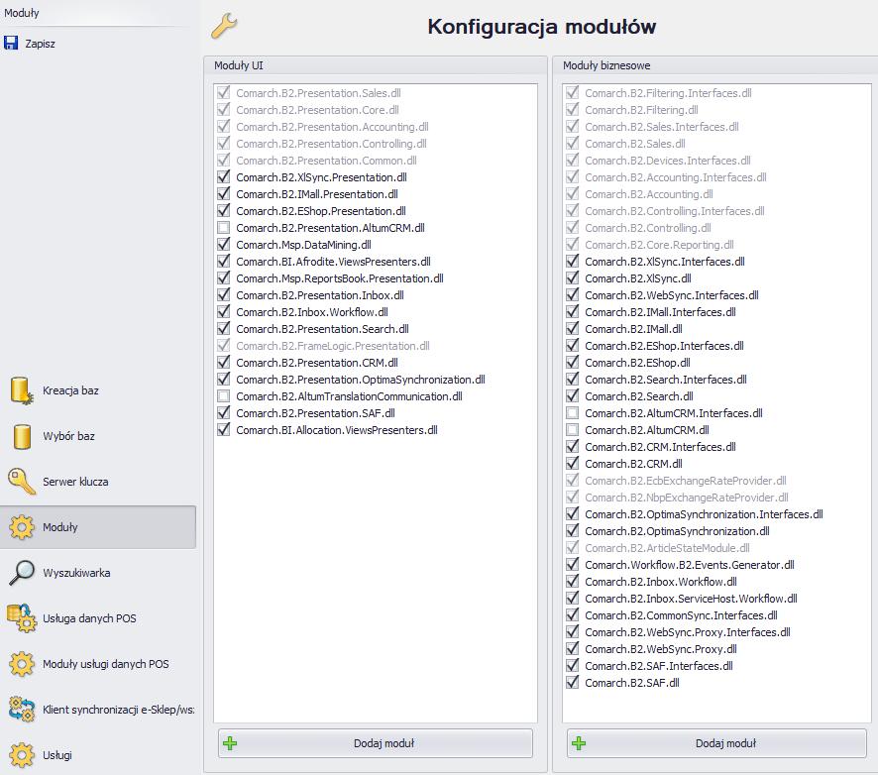Select Comarch.Msp.ReportsBook.Presentation.dll row text
The width and height of the screenshot is (878, 775).
[x=339, y=278]
